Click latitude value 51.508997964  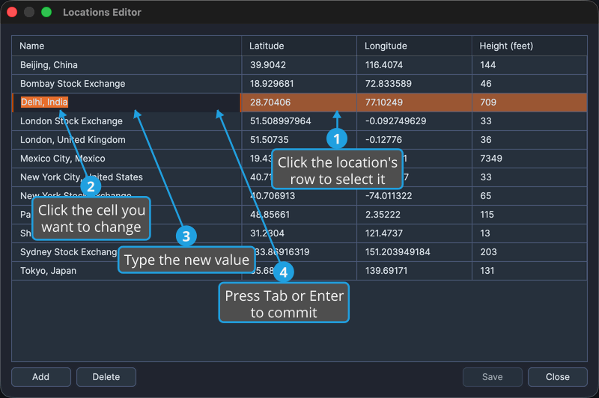click(280, 121)
